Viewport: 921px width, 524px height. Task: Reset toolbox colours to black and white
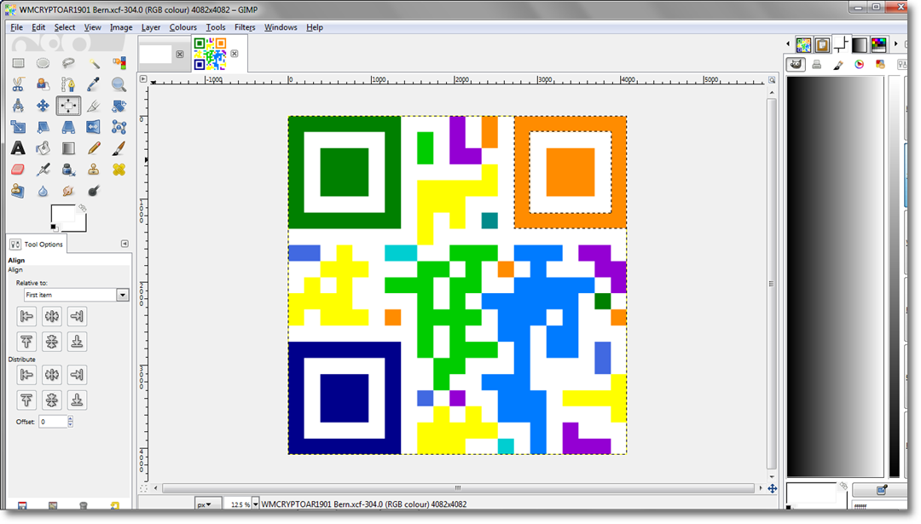pos(54,227)
